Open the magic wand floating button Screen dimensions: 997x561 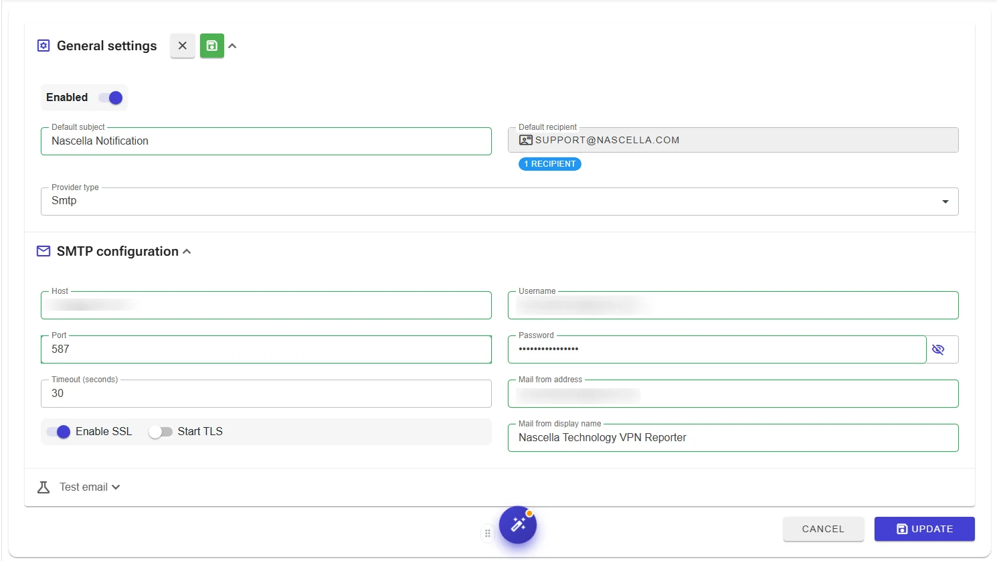518,525
